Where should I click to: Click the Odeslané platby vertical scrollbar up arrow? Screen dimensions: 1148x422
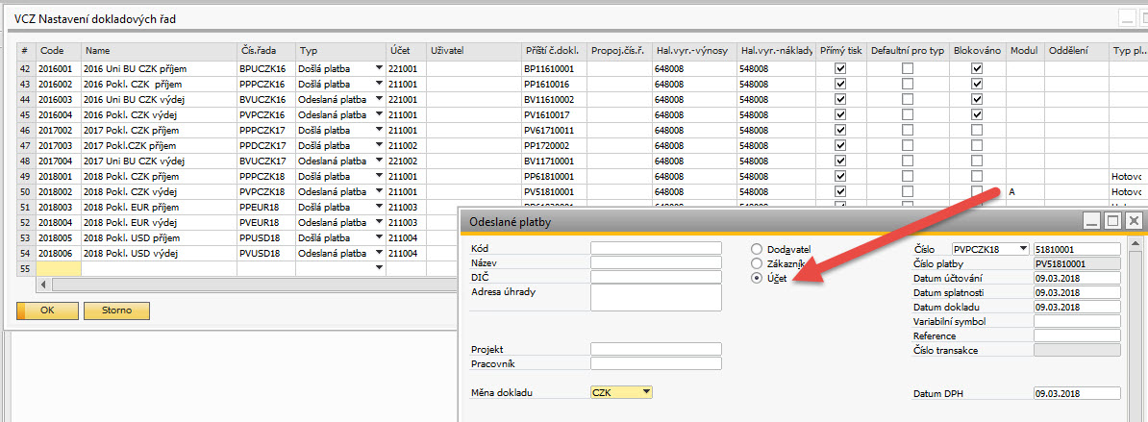pos(1137,242)
